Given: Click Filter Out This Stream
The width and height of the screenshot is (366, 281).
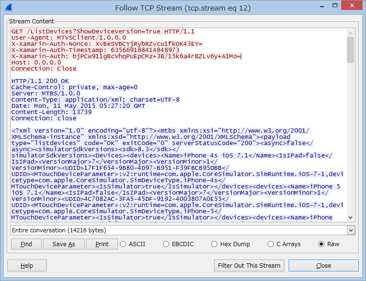Looking at the screenshot, I should [x=249, y=266].
